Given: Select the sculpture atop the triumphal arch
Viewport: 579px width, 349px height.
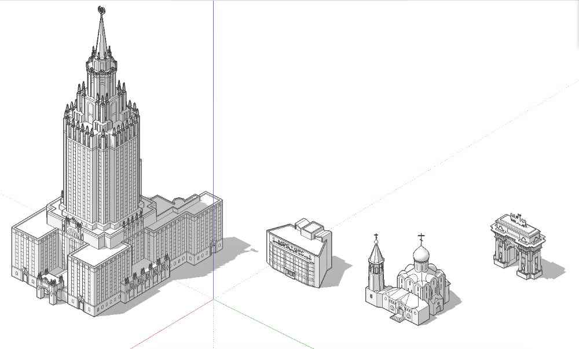Looking at the screenshot, I should click(518, 219).
